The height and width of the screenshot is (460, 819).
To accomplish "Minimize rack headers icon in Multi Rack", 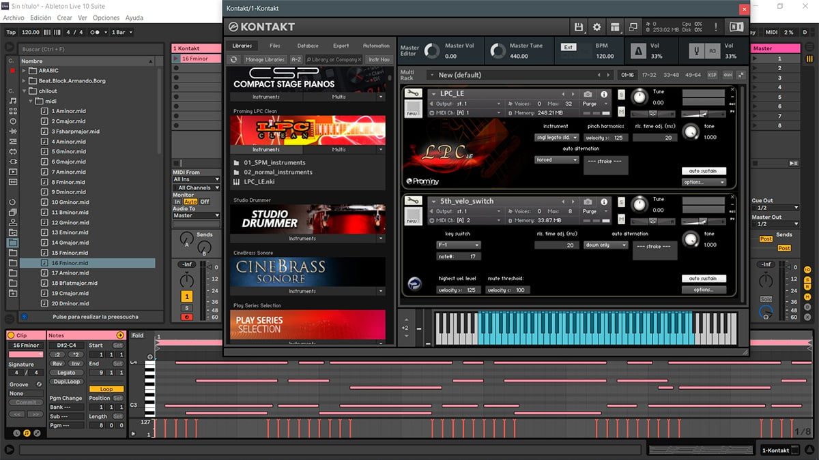I will (x=741, y=75).
